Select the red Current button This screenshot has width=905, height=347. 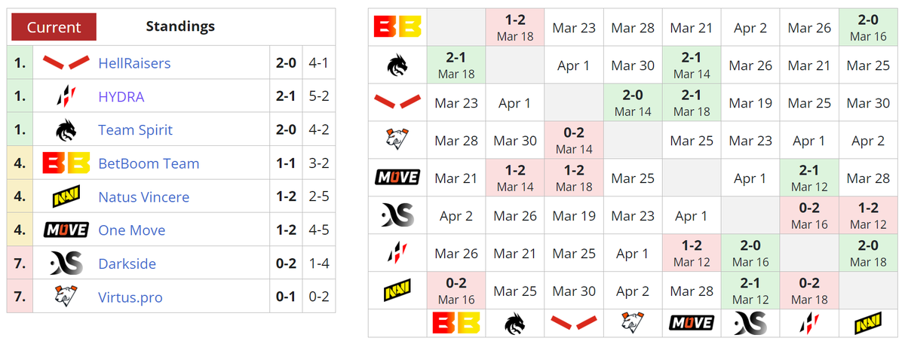pyautogui.click(x=54, y=27)
